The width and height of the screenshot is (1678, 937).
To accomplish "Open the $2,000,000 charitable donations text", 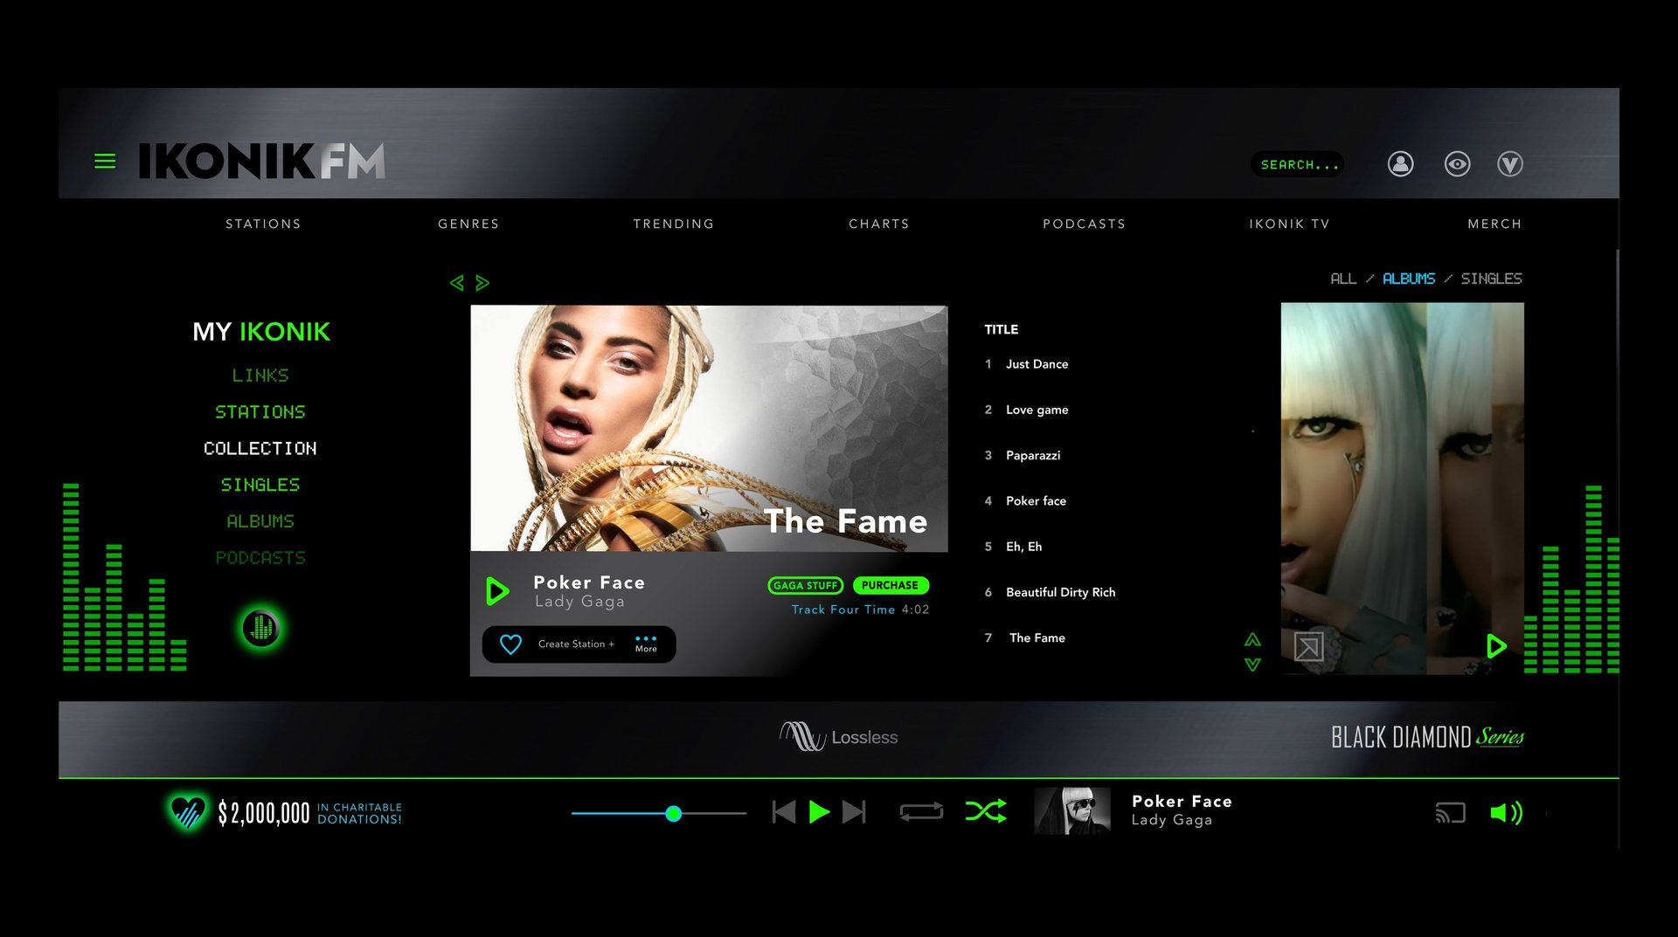I will (x=309, y=813).
